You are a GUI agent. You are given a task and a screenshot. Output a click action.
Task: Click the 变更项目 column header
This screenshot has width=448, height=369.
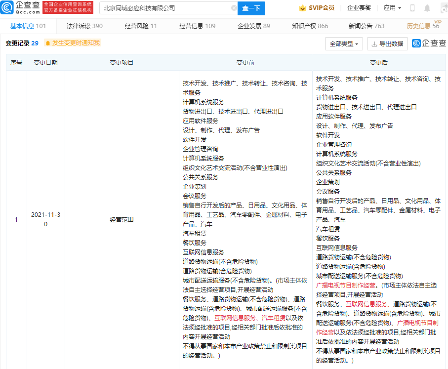pos(122,63)
